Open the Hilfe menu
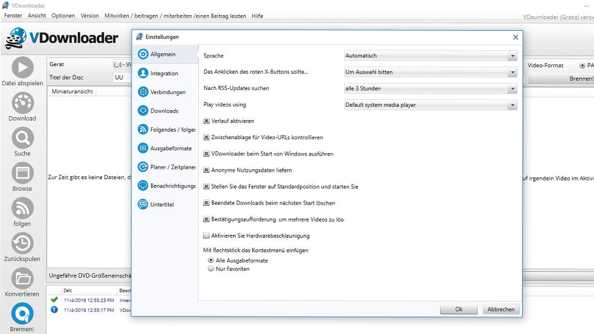Image resolution: width=594 pixels, height=334 pixels. click(x=257, y=16)
